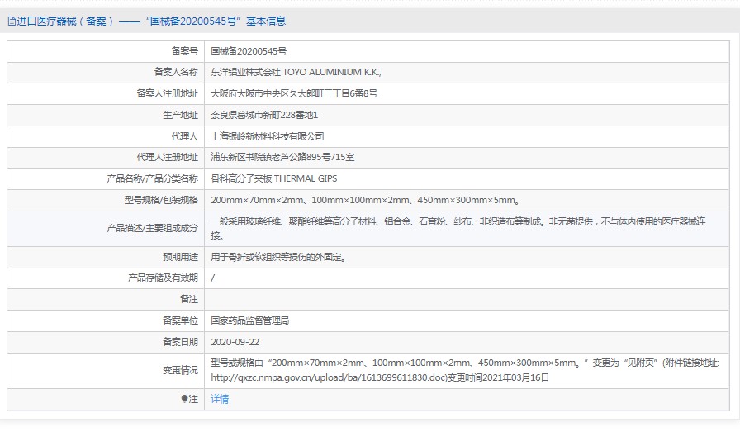
Task: Click the intended use text 用于骨折或软组织
Action: click(277, 257)
